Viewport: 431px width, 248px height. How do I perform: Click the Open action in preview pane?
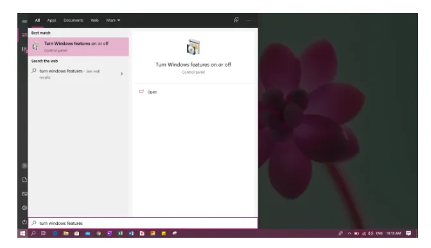(148, 92)
